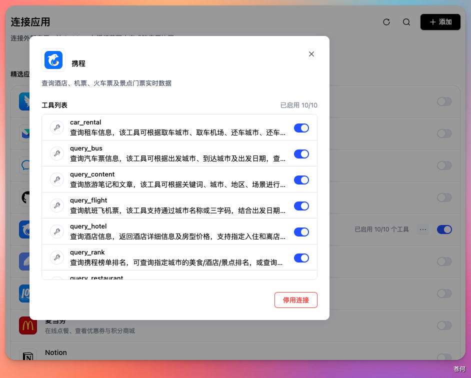Click 查询酒店信息 description text
The image size is (471, 378).
(178, 236)
